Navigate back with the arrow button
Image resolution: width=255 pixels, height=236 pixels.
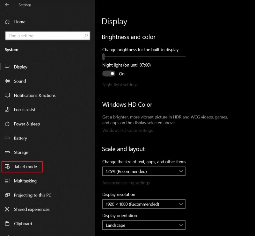click(6, 5)
